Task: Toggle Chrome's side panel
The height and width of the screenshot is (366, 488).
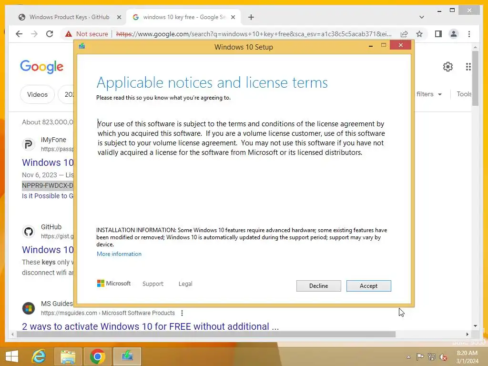Action: click(x=438, y=34)
